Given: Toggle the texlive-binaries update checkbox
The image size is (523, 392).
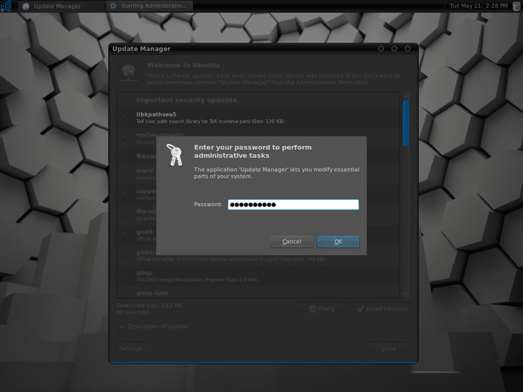Looking at the screenshot, I should coord(125,138).
